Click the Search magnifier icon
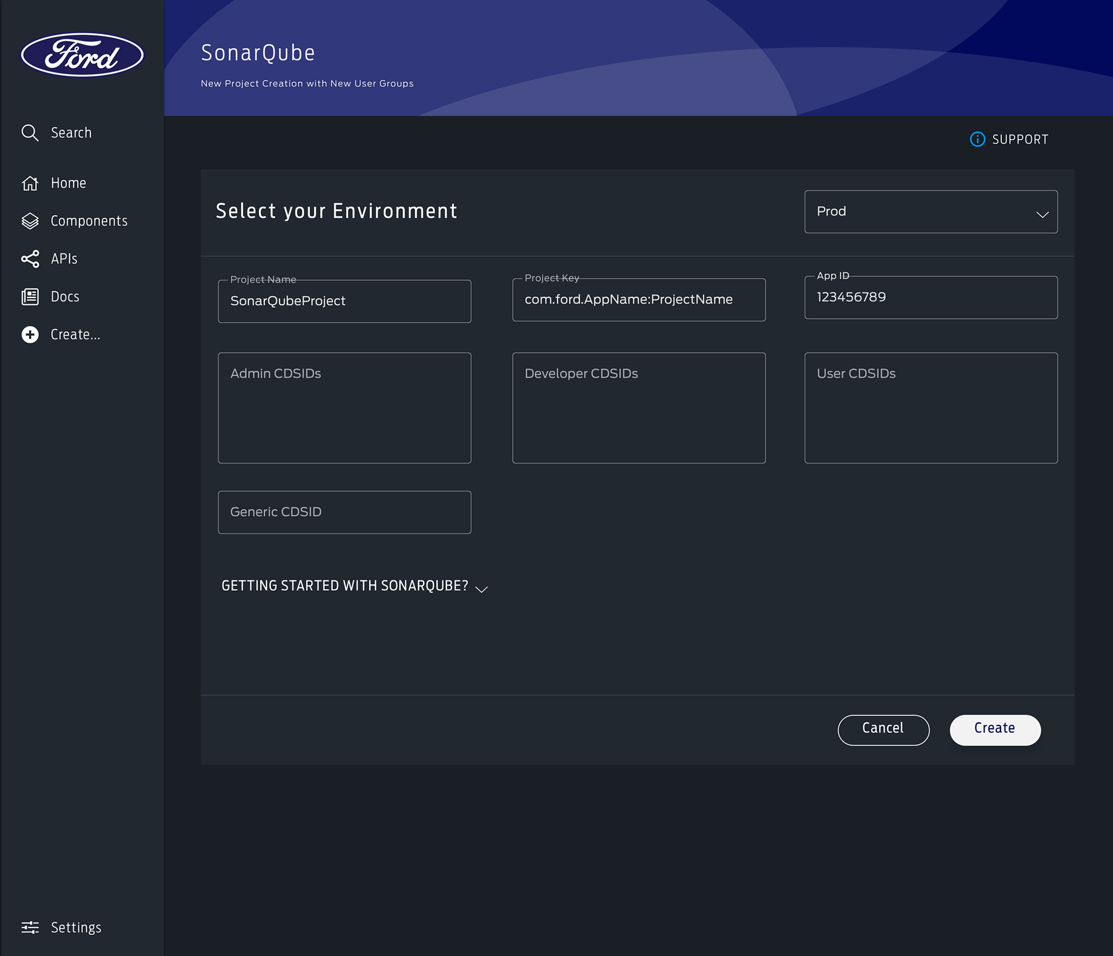The image size is (1113, 956). [30, 133]
